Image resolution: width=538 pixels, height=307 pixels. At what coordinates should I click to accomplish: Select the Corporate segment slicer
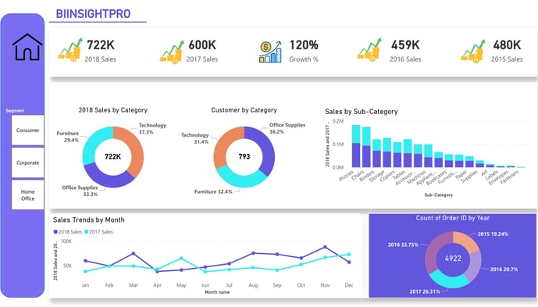coord(28,162)
